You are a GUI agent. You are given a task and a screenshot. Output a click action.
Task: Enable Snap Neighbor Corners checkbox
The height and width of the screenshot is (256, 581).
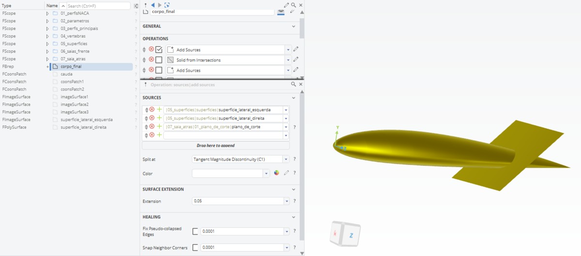pos(195,248)
